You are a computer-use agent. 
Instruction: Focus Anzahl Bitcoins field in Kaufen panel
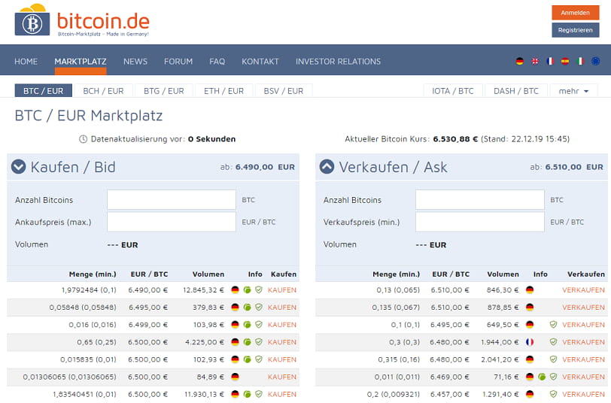[x=172, y=200]
